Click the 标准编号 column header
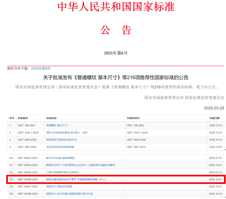 point(23,118)
